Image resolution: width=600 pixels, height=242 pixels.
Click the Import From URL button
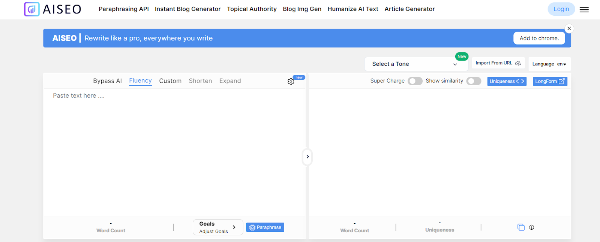coord(498,63)
